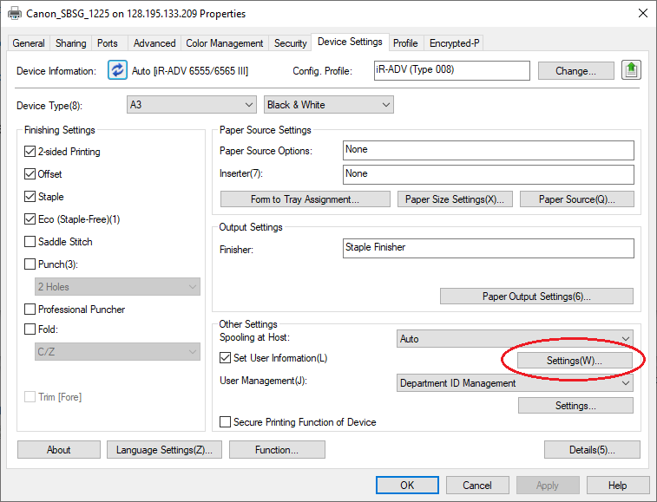Click the circled Settings(W) button
The image size is (657, 502).
pos(575,361)
